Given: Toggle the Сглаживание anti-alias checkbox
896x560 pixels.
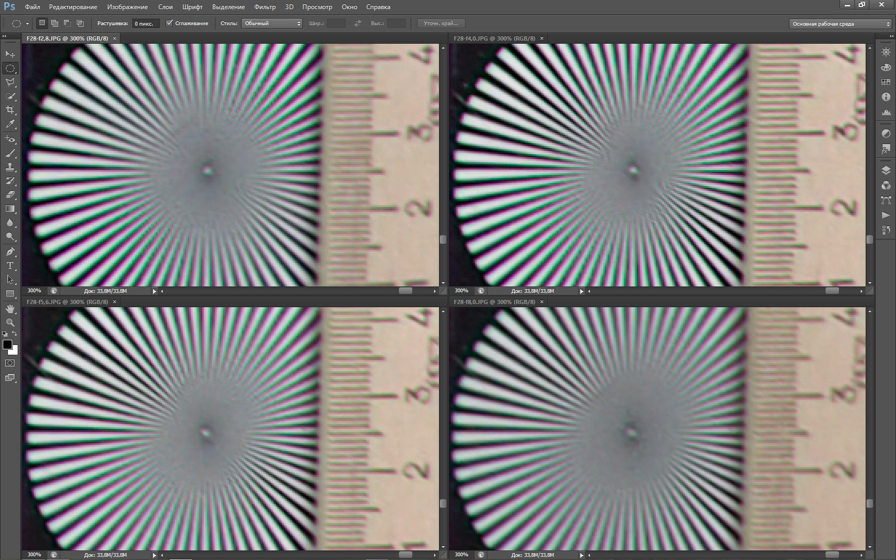Looking at the screenshot, I should pyautogui.click(x=169, y=23).
